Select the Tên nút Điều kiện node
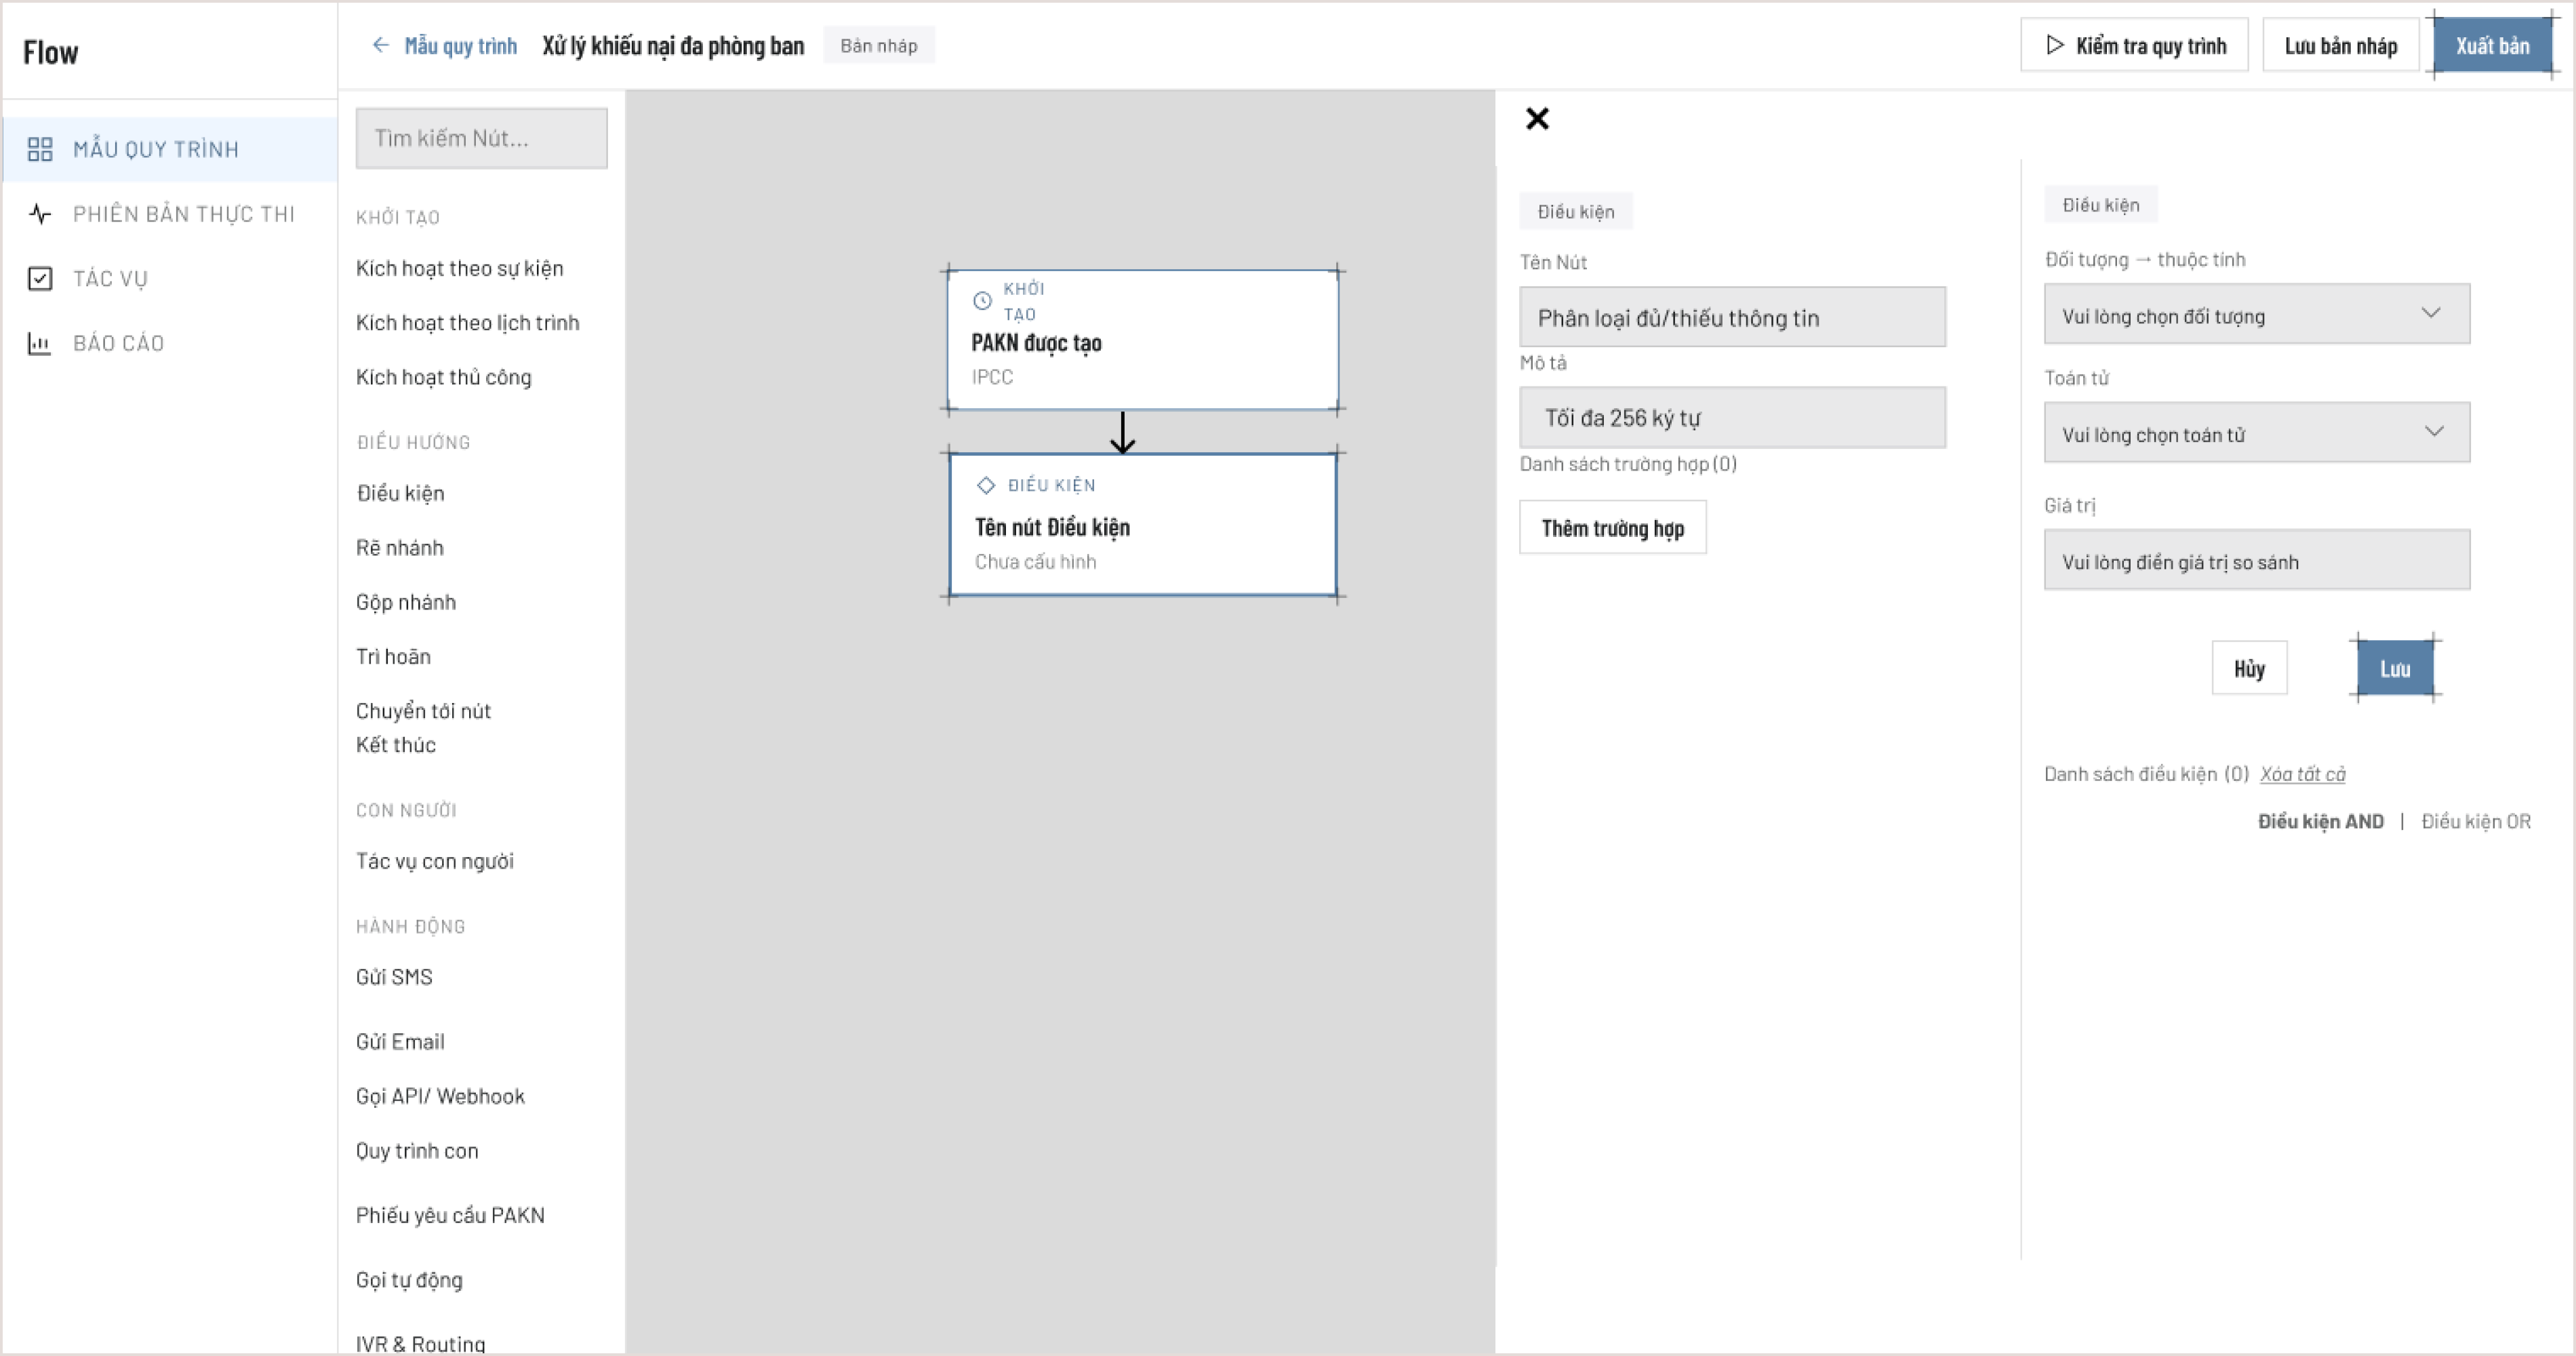Image resolution: width=2576 pixels, height=1356 pixels. coord(1142,525)
